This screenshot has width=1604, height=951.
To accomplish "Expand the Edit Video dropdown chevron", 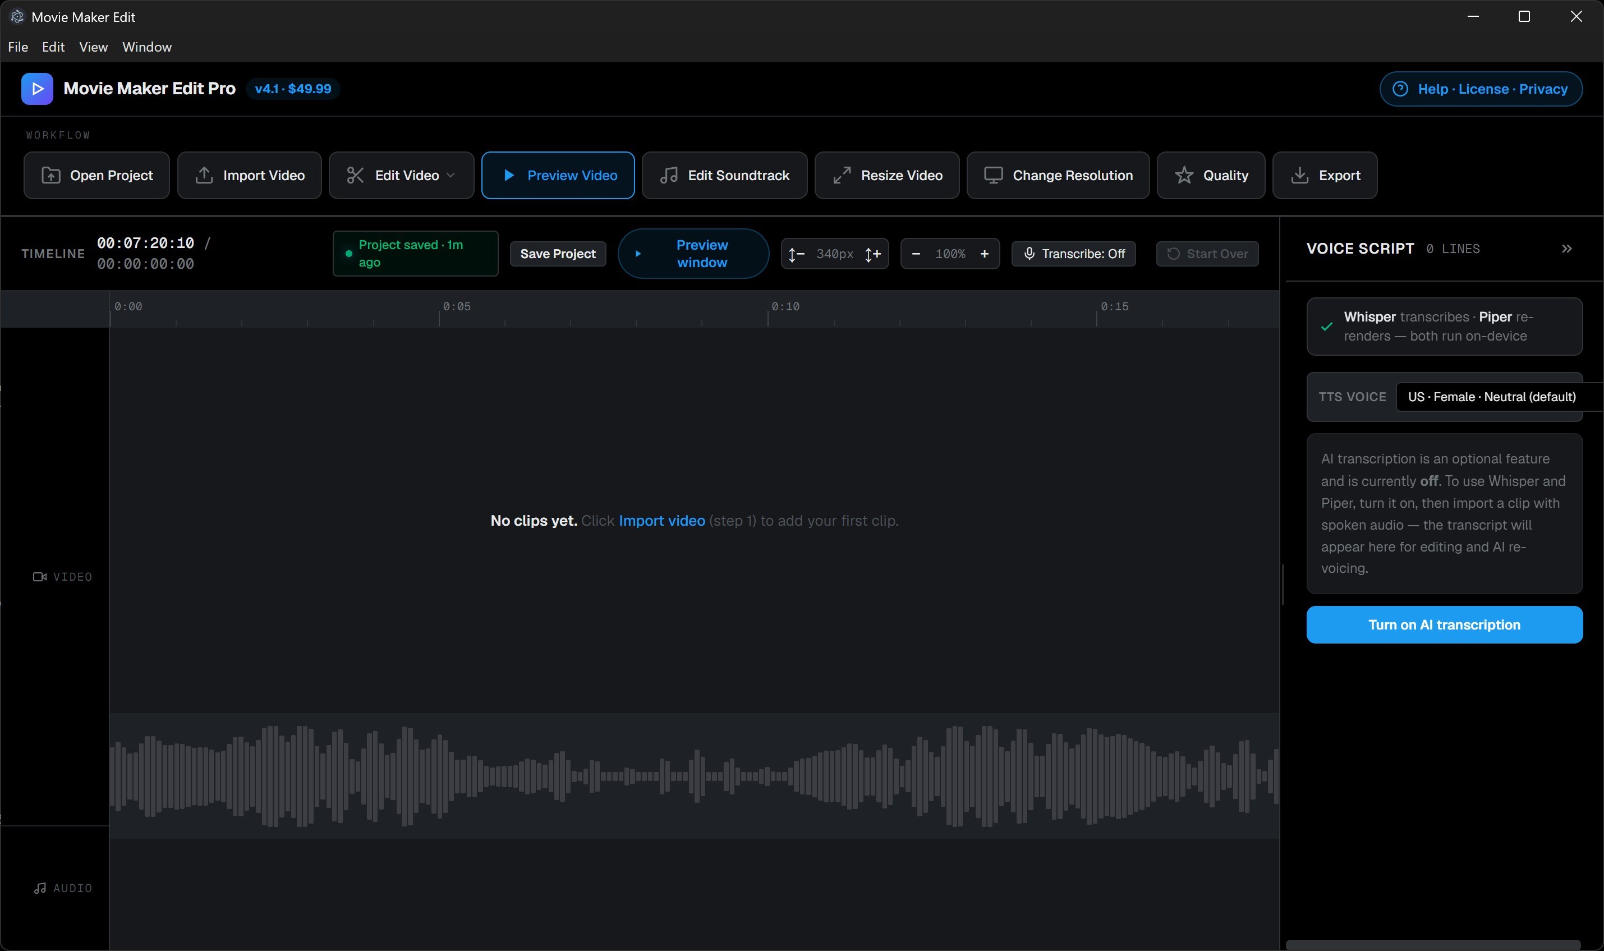I will point(451,175).
